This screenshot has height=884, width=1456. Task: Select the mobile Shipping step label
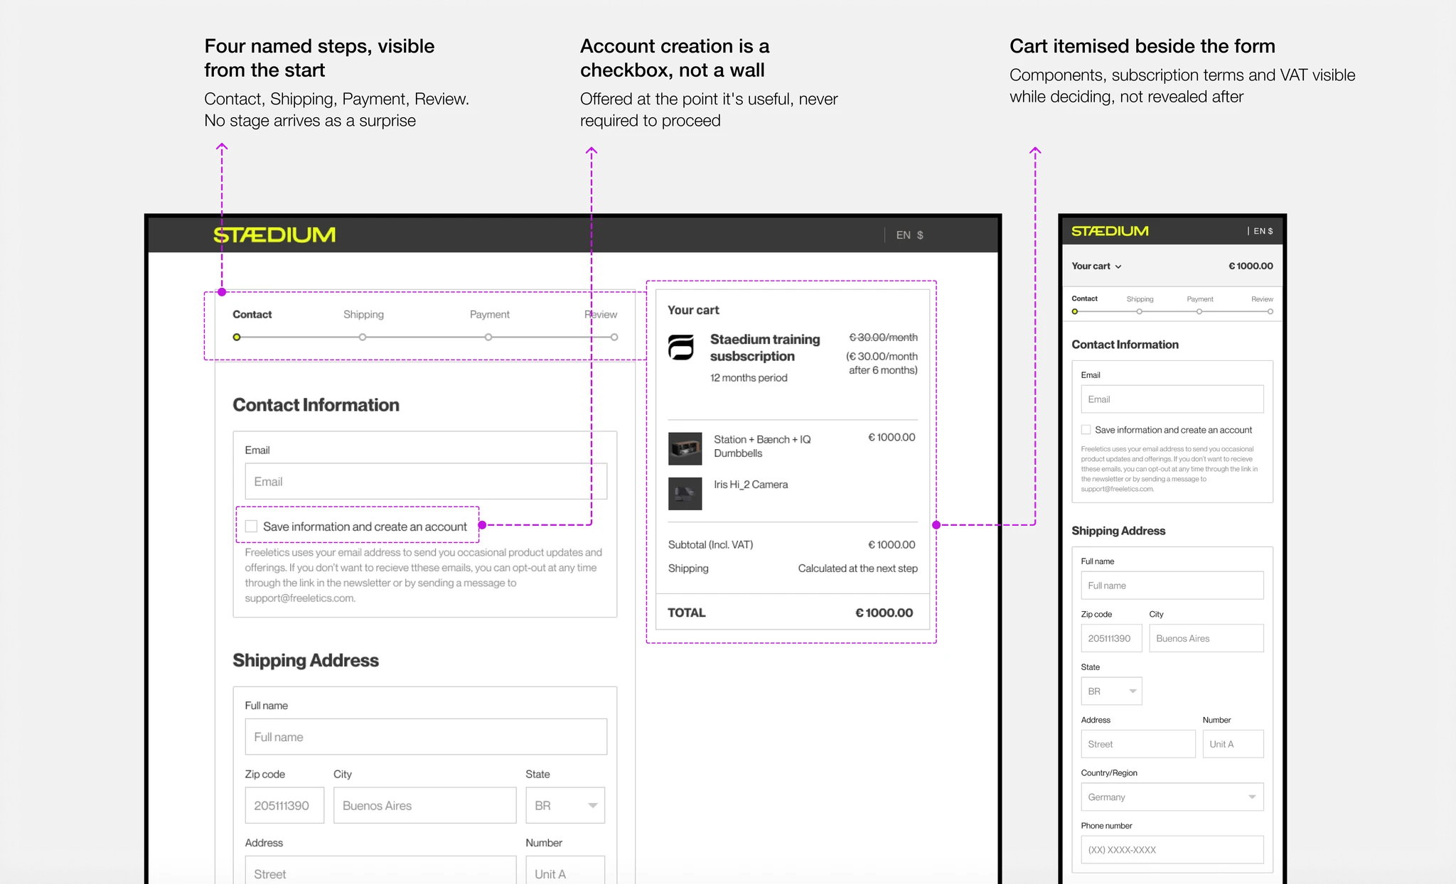coord(1140,299)
